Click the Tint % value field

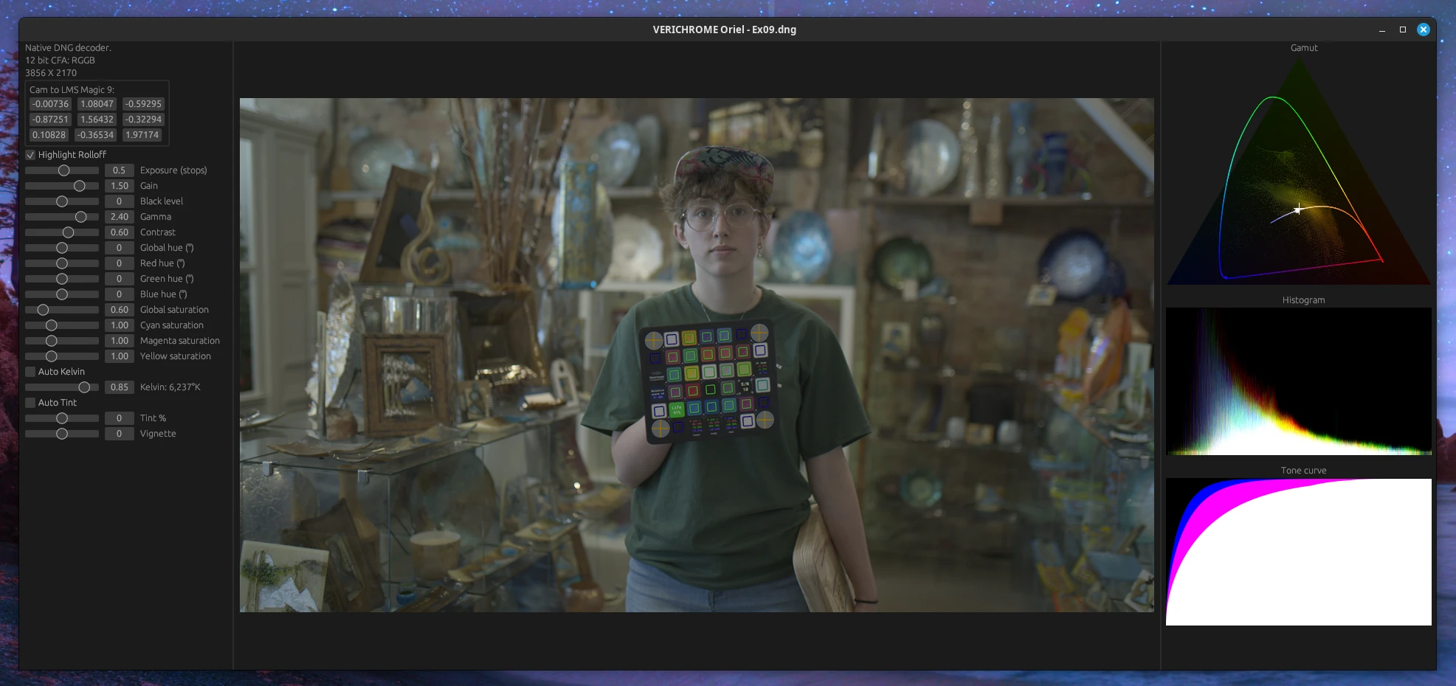[x=119, y=418]
